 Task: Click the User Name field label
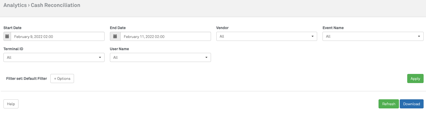(119, 49)
